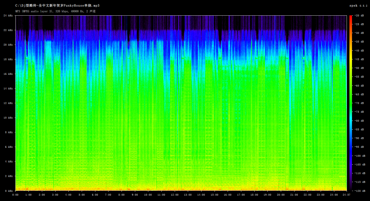Click the file path title ending FunkyHouse串烧.mp3
Image resolution: width=370 pixels, height=201 pixels.
click(x=57, y=5)
